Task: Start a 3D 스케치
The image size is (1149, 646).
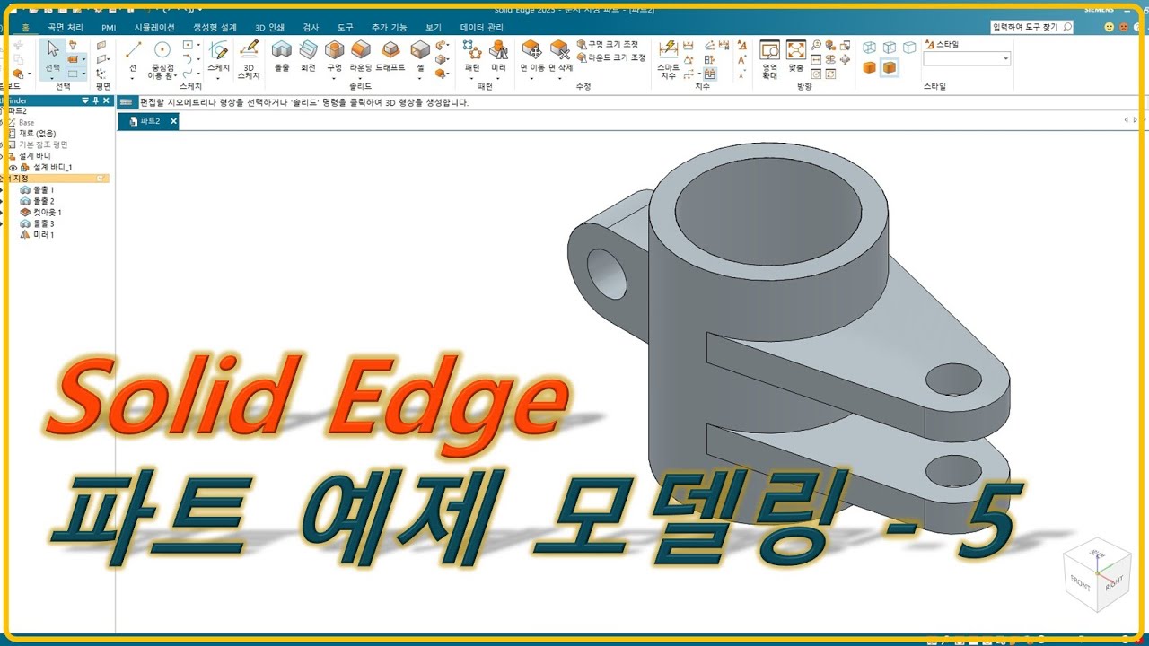Action: pyautogui.click(x=249, y=59)
